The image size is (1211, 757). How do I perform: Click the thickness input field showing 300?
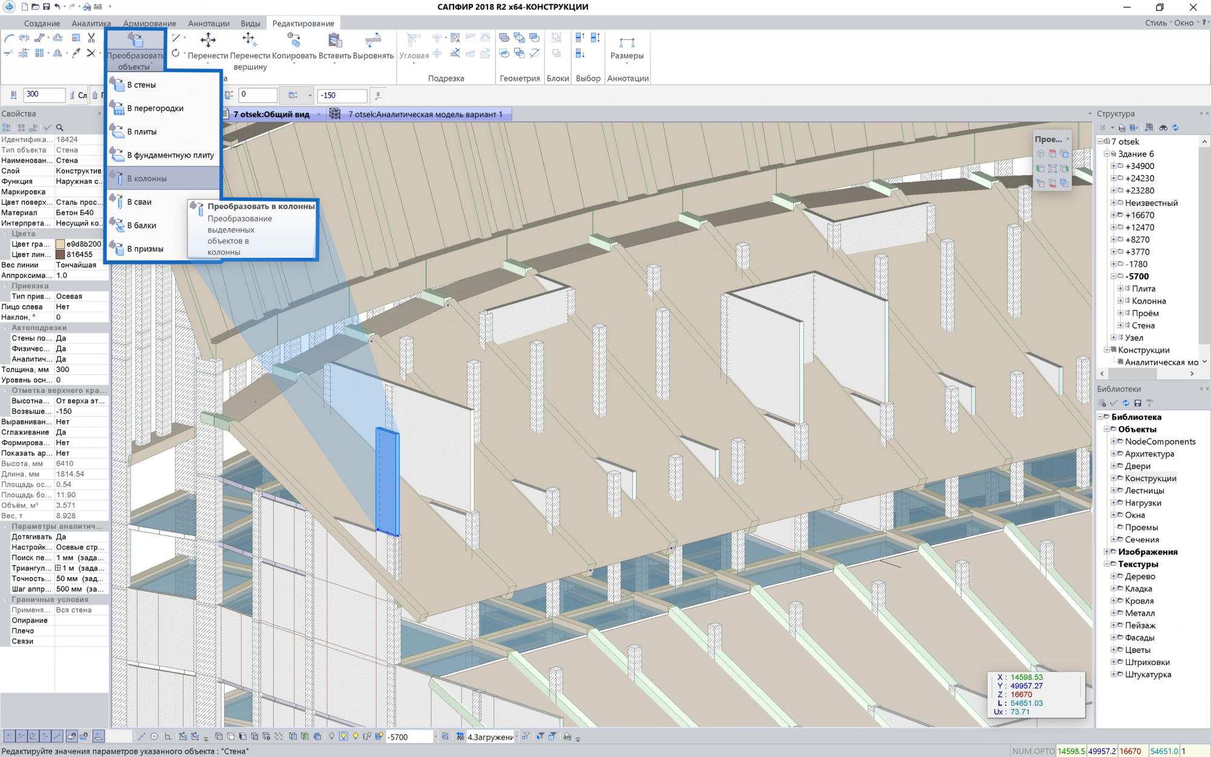44,94
